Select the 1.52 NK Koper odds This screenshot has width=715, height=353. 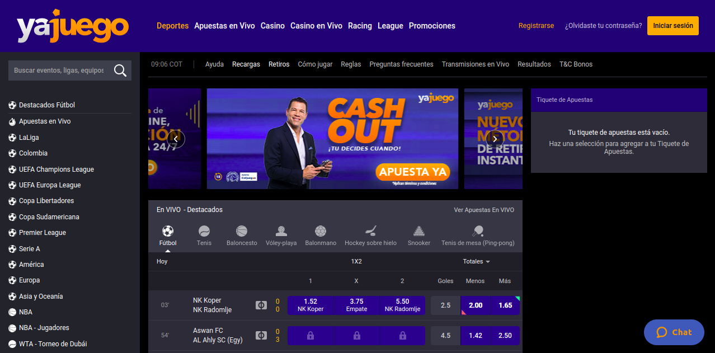point(311,305)
